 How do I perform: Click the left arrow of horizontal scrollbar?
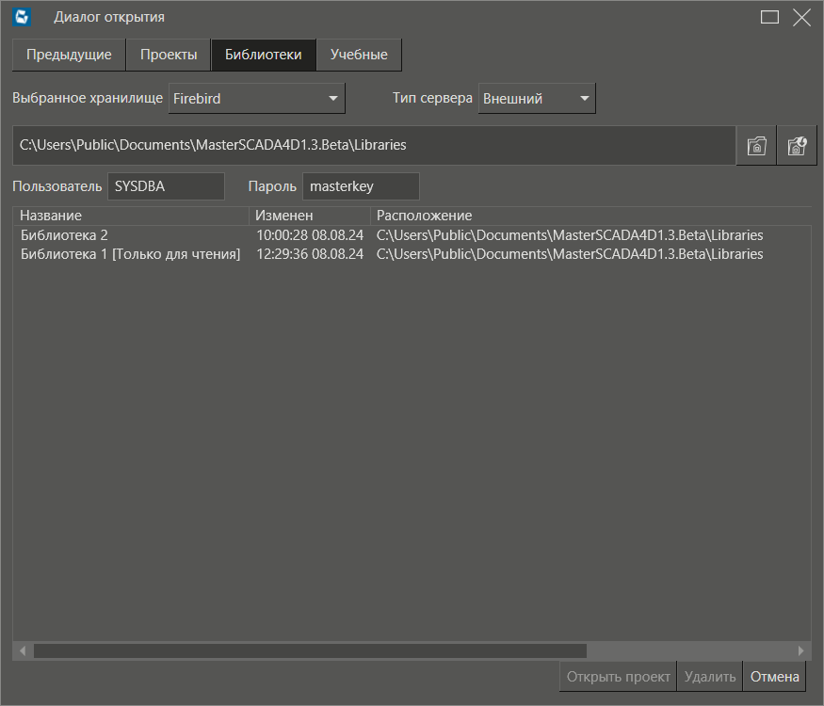click(x=23, y=650)
